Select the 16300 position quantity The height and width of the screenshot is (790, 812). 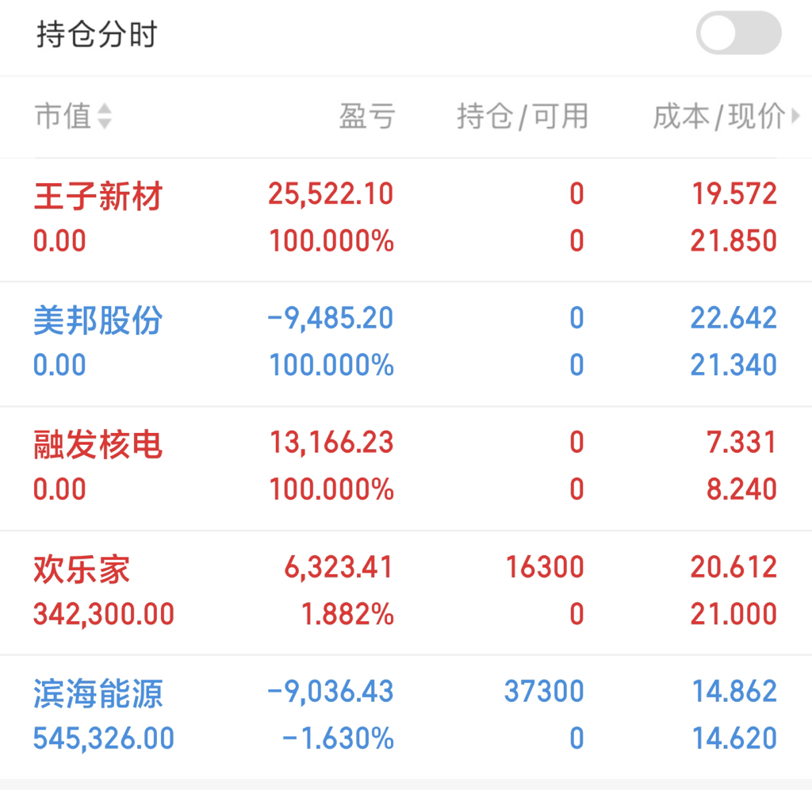point(545,567)
